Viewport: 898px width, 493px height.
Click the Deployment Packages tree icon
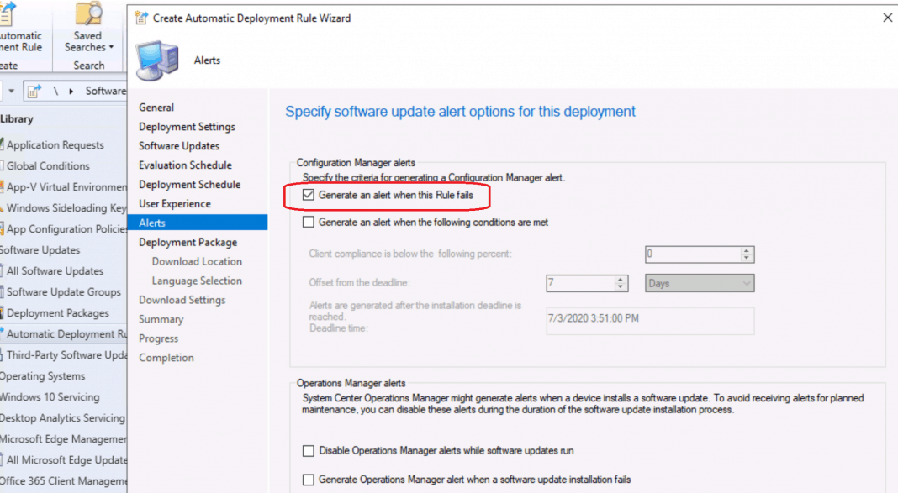(x=2, y=313)
